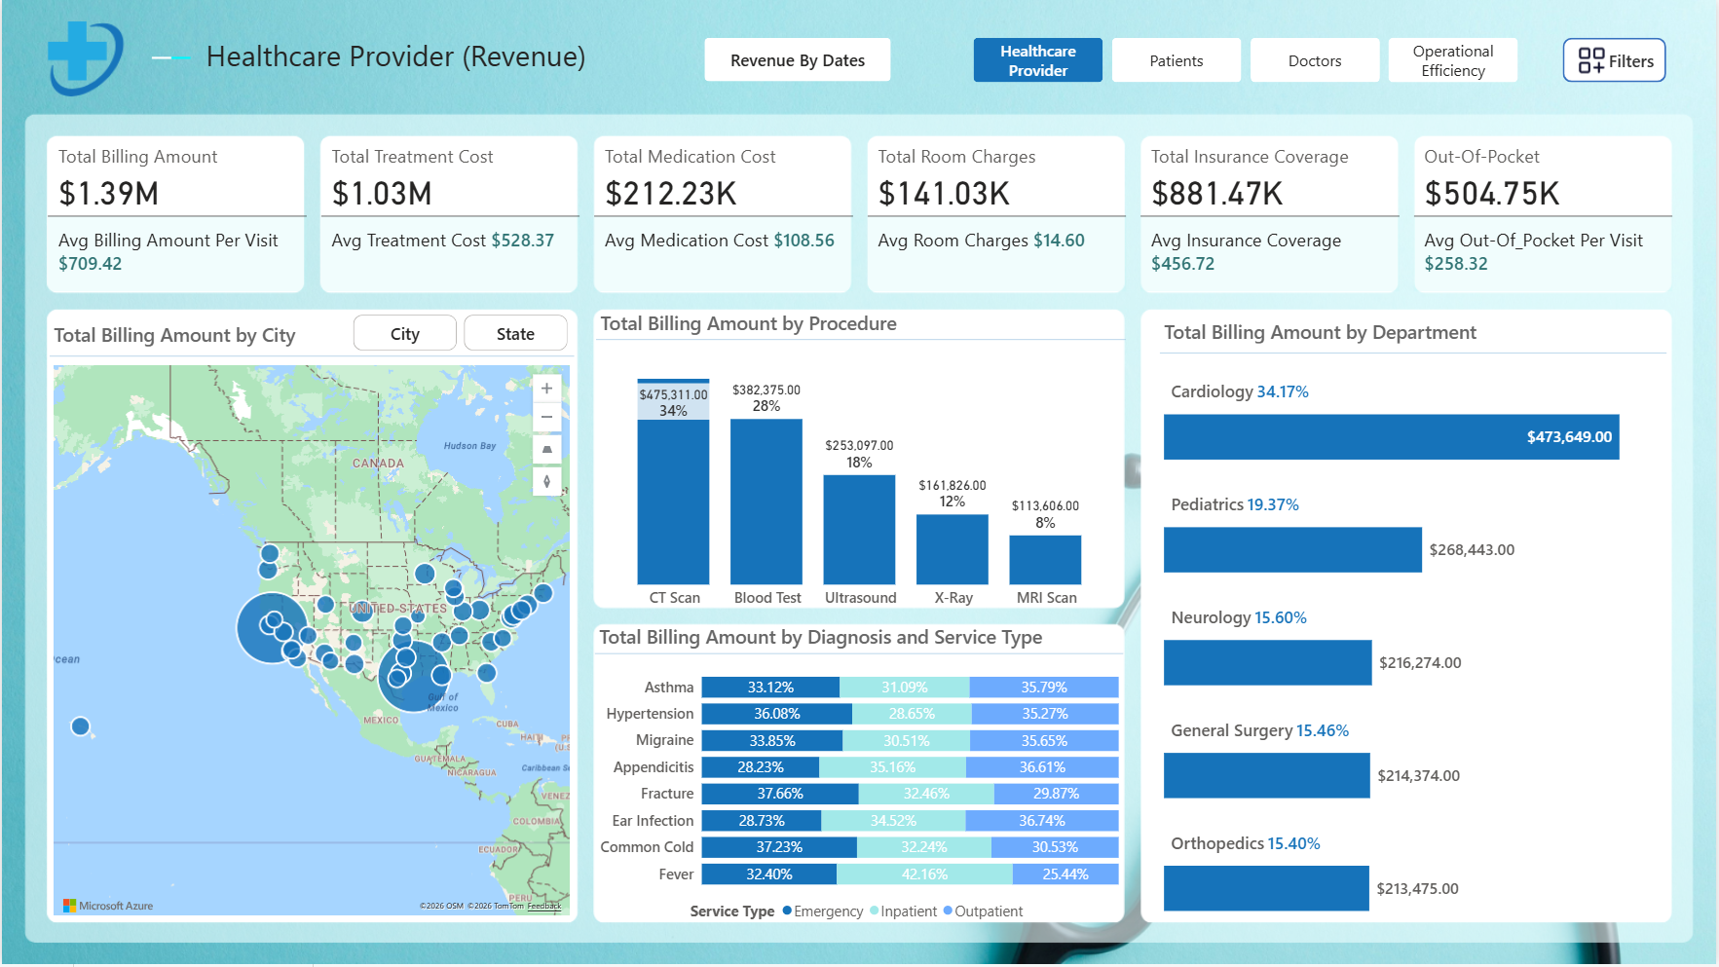
Task: Open the Operational Efficiency page
Action: tap(1453, 60)
